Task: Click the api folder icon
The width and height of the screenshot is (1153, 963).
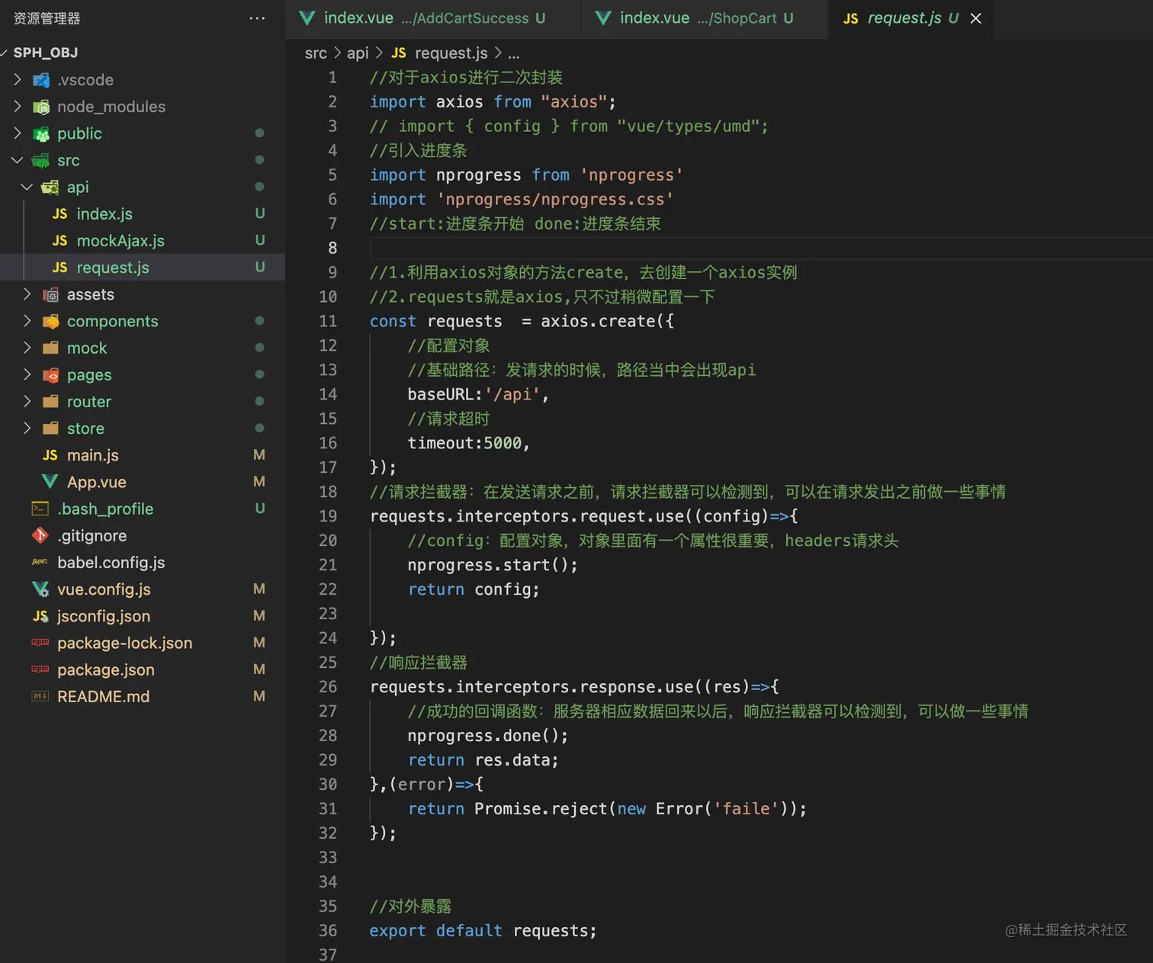Action: [x=50, y=187]
